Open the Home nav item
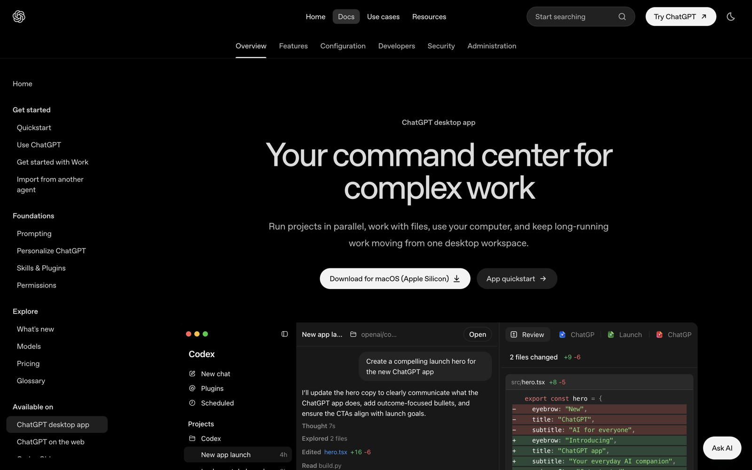This screenshot has width=752, height=470. (315, 16)
